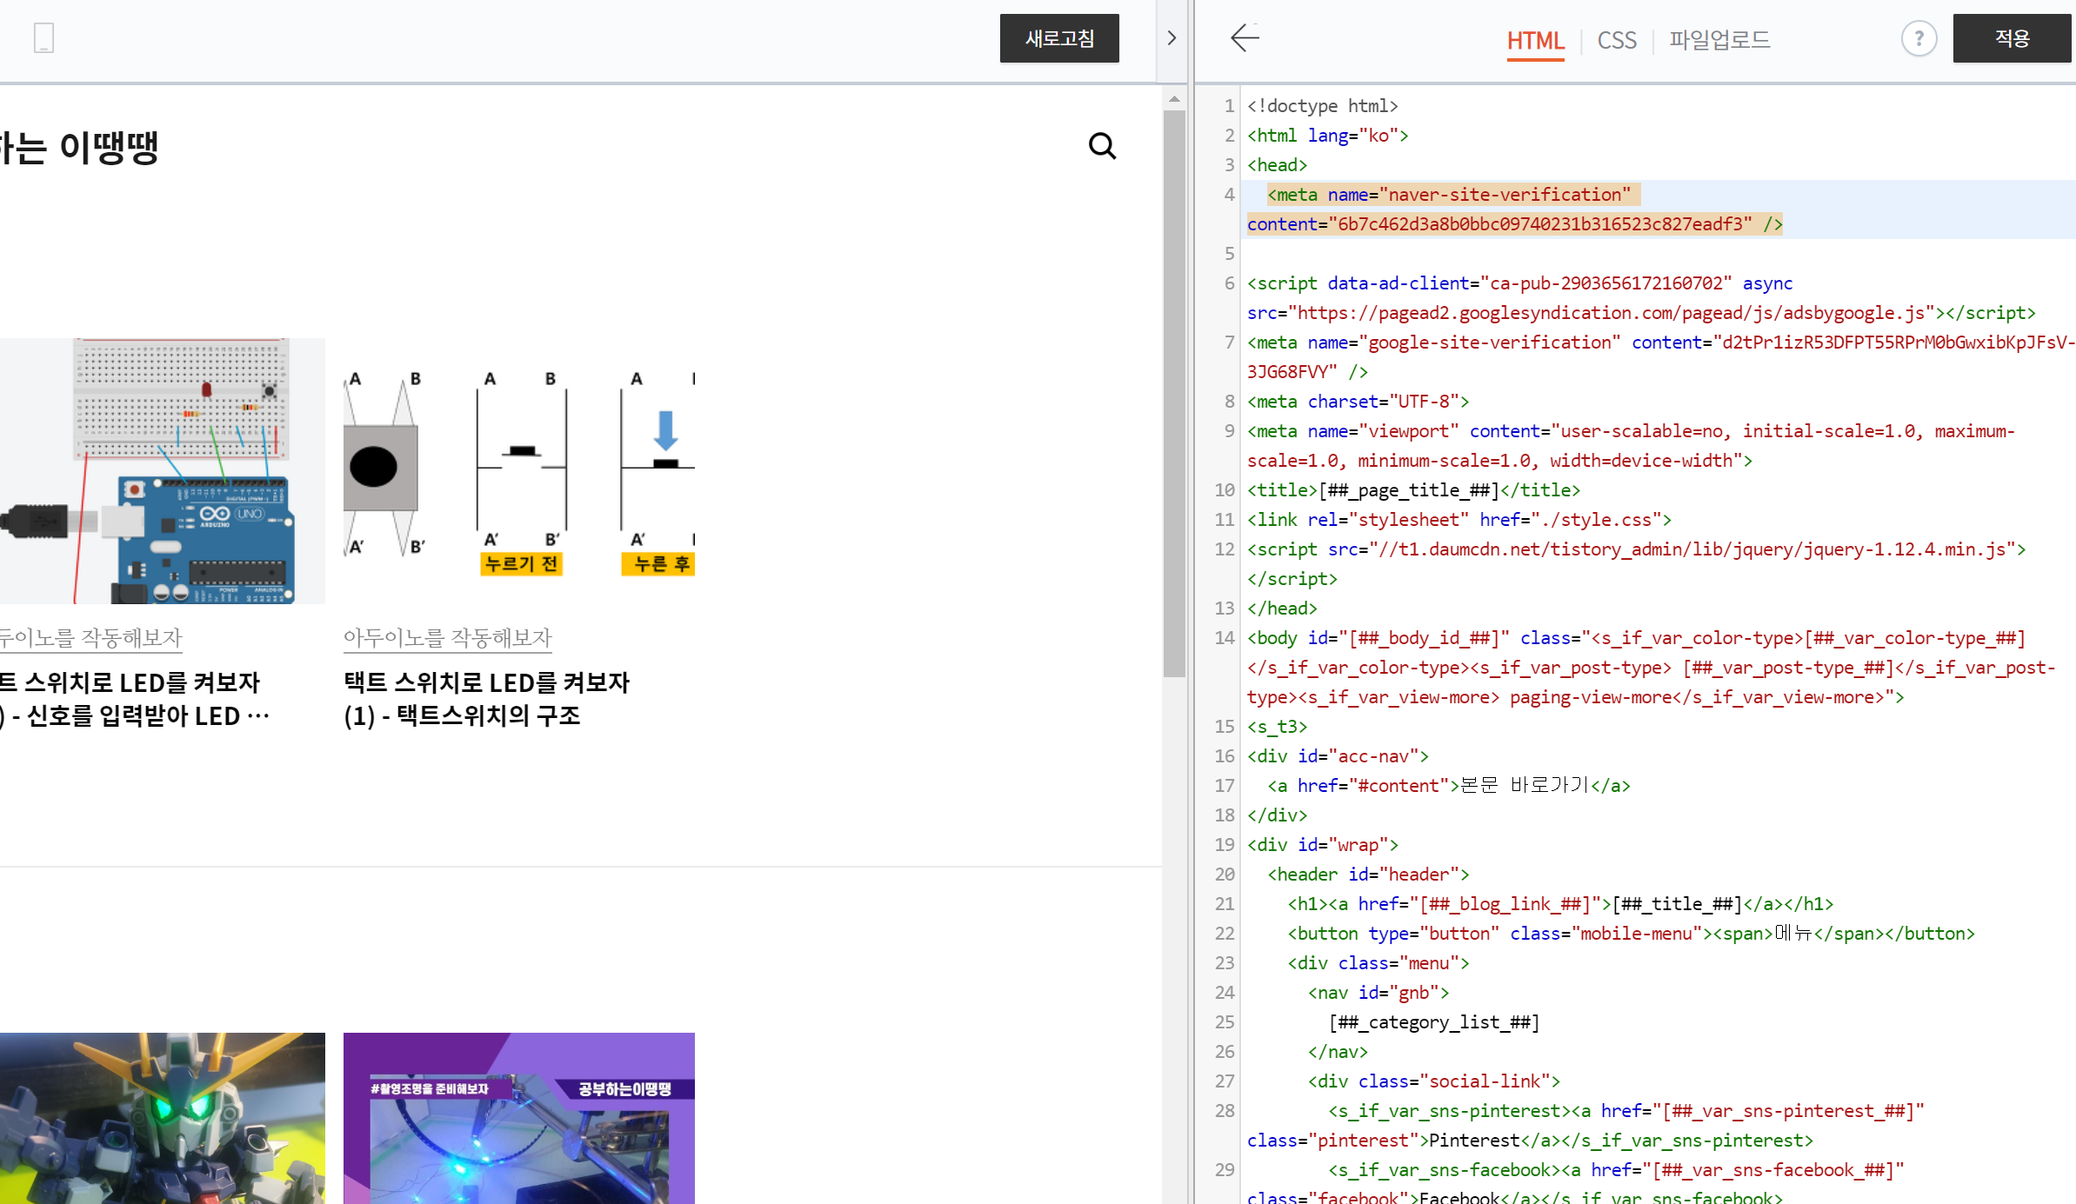
Task: Open the Gundam figure post thumbnail
Action: (x=163, y=1118)
